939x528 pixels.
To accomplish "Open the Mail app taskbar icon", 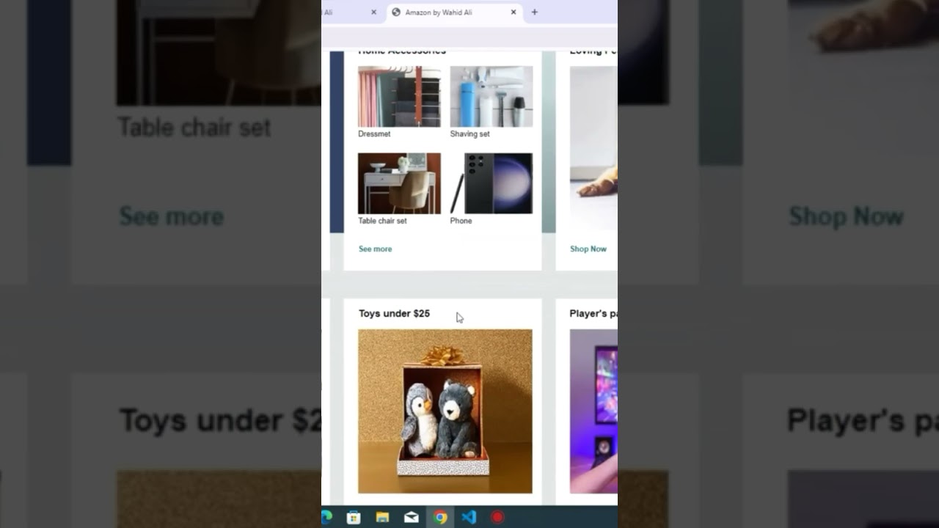I will click(412, 517).
